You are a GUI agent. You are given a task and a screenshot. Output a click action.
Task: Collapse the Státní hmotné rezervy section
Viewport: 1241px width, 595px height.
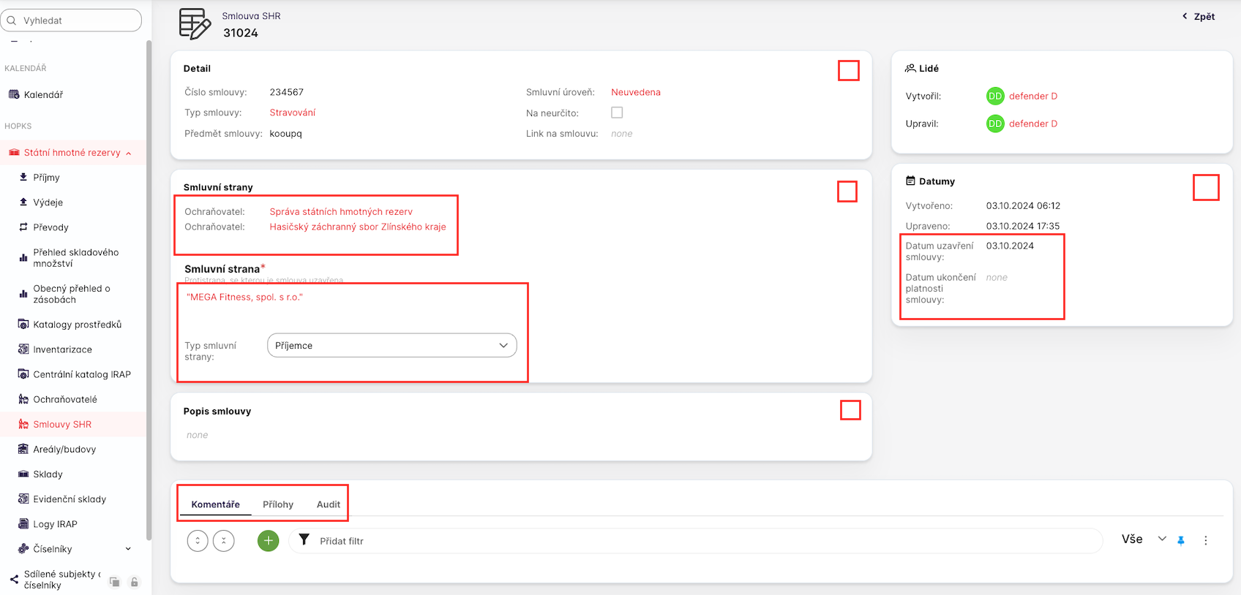click(129, 154)
